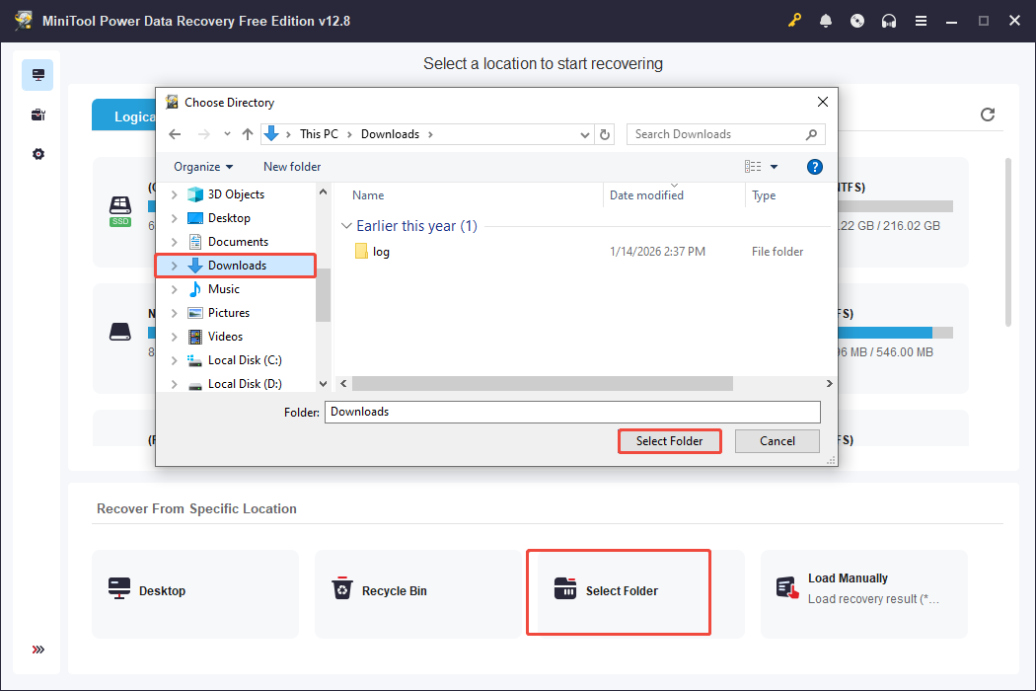Open the Organize dropdown menu
This screenshot has height=691, width=1036.
coord(203,167)
